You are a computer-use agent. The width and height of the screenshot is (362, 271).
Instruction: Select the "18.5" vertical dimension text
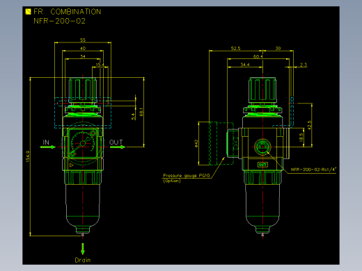point(301,138)
